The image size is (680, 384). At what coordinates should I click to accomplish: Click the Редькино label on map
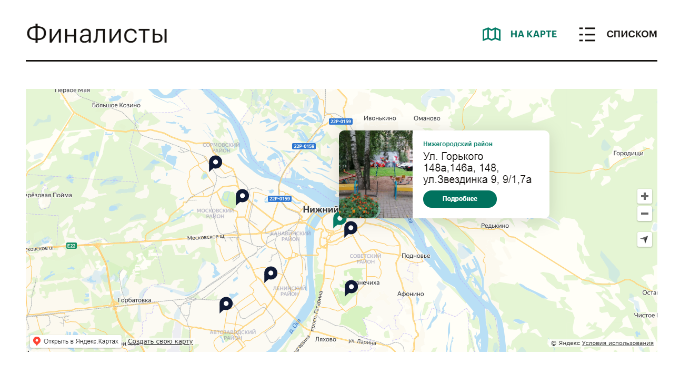click(x=495, y=226)
